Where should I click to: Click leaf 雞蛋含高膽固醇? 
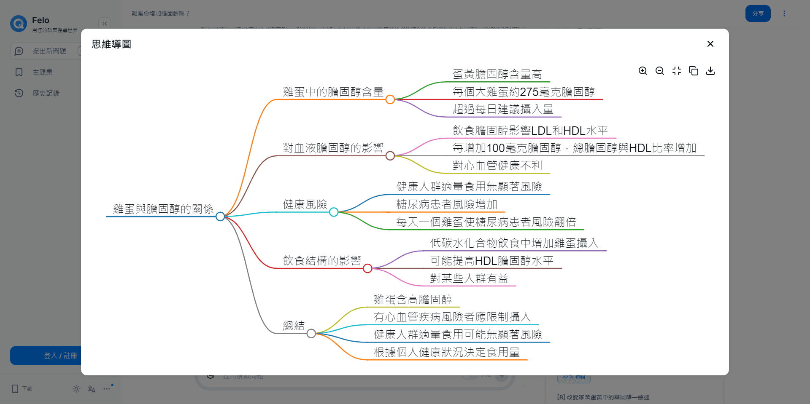(x=413, y=300)
